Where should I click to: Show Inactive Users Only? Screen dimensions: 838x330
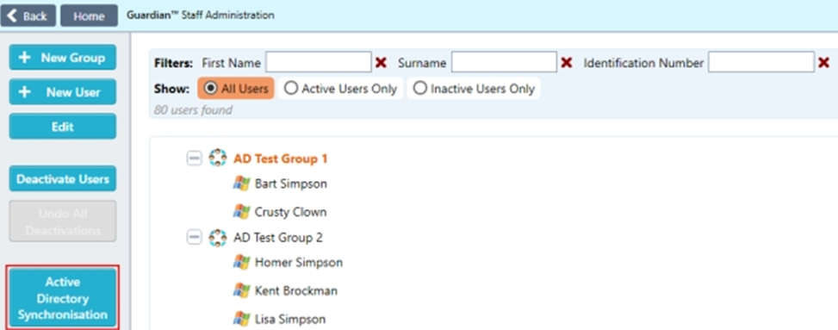[474, 88]
